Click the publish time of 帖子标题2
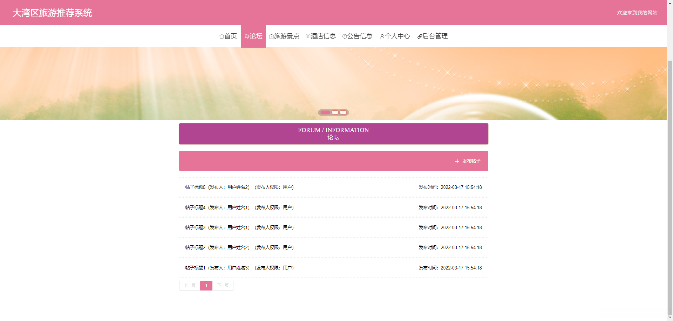This screenshot has height=321, width=673. tap(450, 248)
